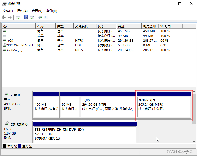Image resolution: width=197 pixels, height=156 pixels.
Task: Click NTFS cell in the (C:) row
Action: pos(79,40)
